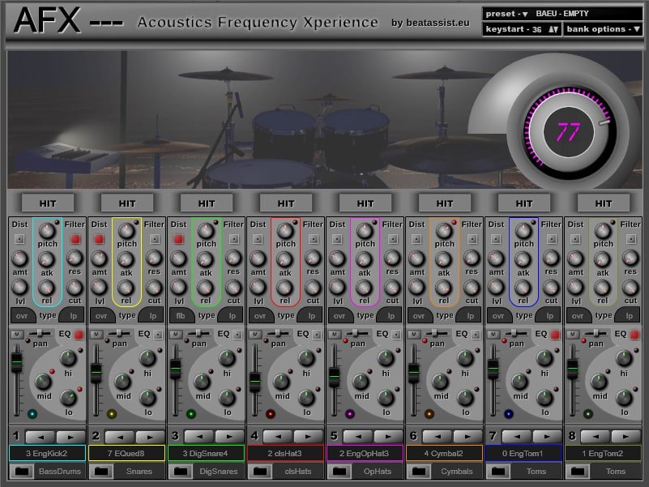Click the '1 EngTom2' sample name
649x487 pixels.
[x=603, y=454]
